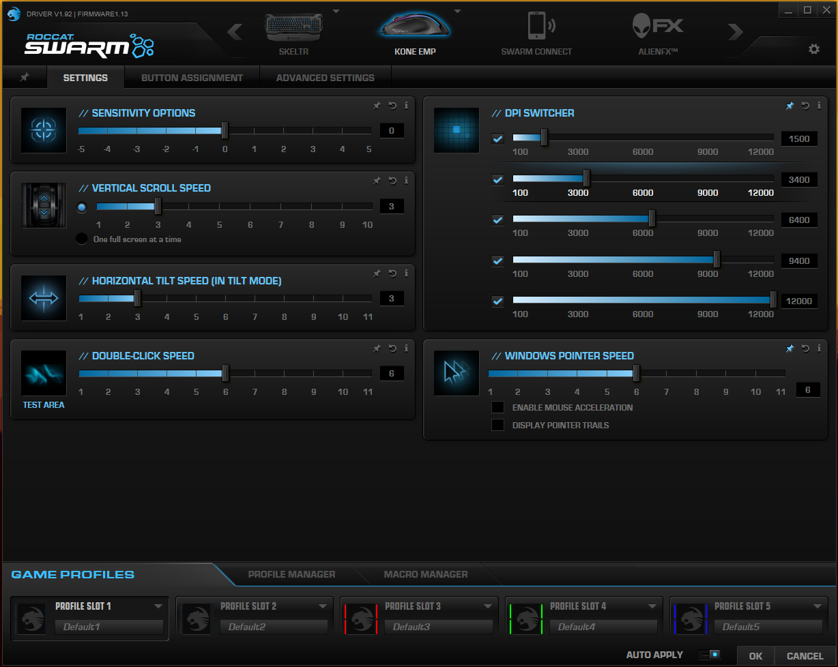Image resolution: width=838 pixels, height=667 pixels.
Task: Go to previous device with left arrow
Action: pos(235,32)
